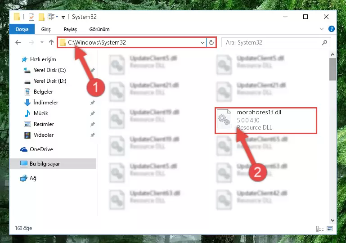The height and width of the screenshot is (243, 346).
Task: Open the Dosya menu tab
Action: pos(22,29)
